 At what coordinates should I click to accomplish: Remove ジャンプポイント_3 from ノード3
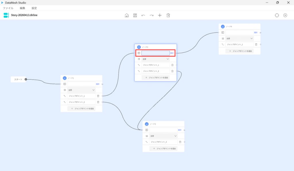tap(180, 142)
